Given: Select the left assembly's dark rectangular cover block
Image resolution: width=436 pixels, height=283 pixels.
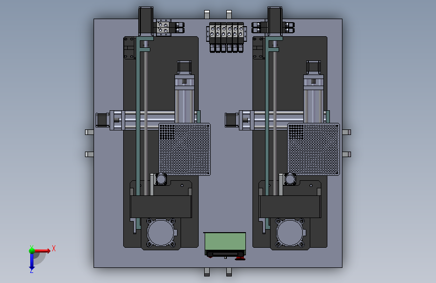Looking at the screenshot, I should tap(161, 206).
